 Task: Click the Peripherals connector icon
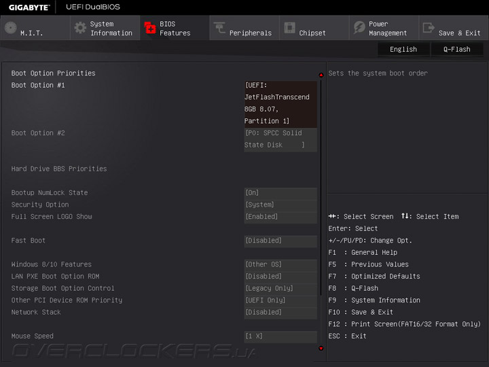click(219, 27)
